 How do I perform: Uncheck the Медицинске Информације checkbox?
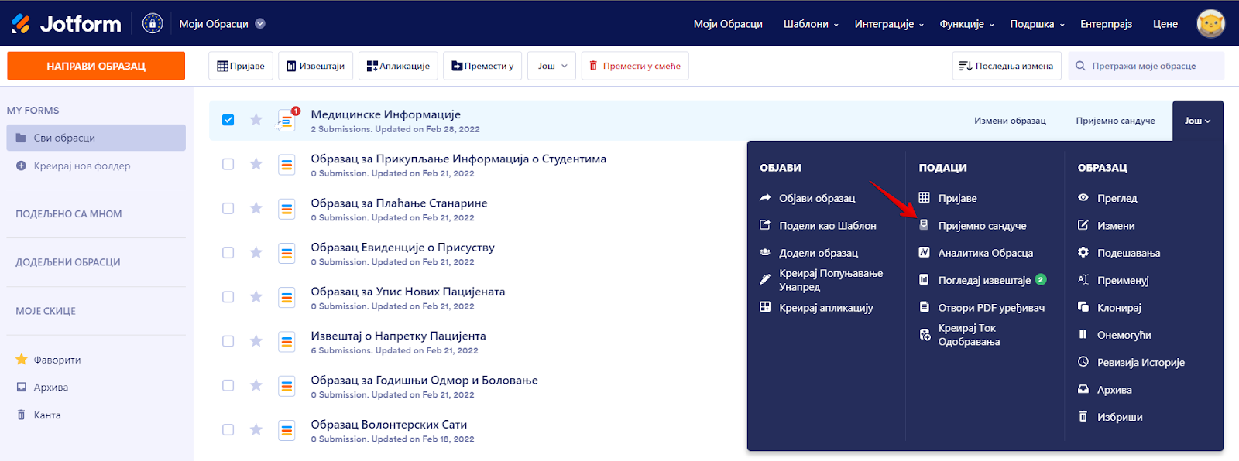228,120
